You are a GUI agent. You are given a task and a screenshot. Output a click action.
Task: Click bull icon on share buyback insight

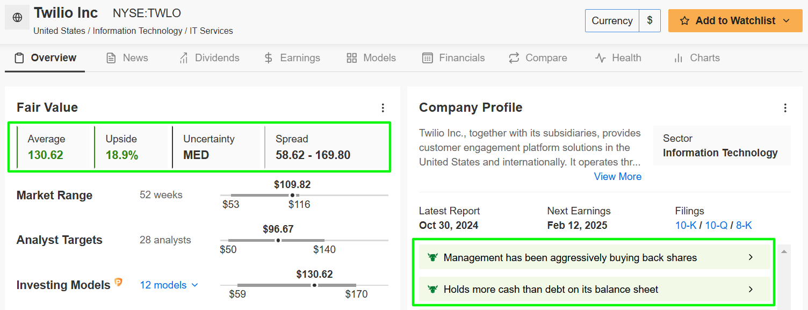(x=432, y=257)
